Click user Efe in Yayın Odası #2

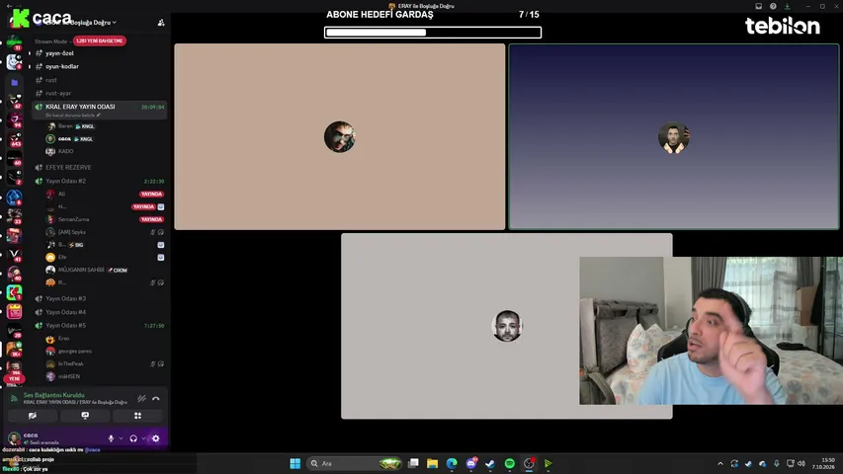pos(62,258)
